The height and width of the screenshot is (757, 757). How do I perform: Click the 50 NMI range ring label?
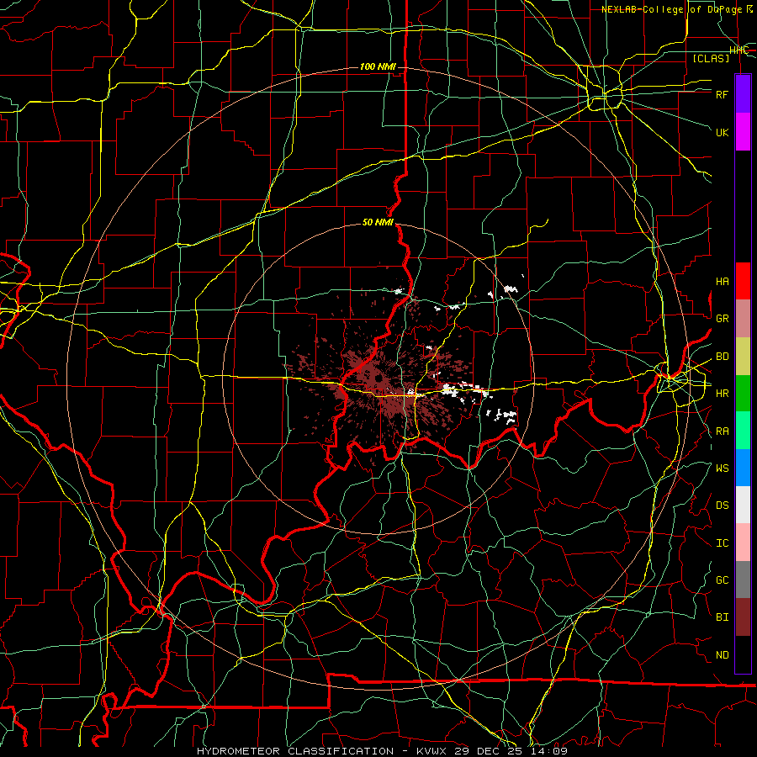(x=378, y=222)
